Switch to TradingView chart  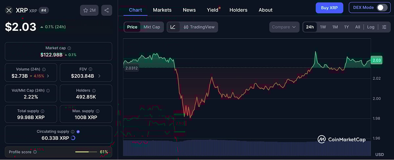pyautogui.click(x=199, y=27)
